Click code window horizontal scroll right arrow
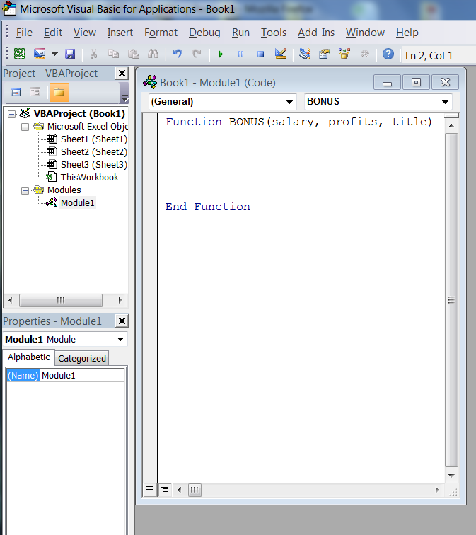The image size is (476, 535). click(437, 490)
